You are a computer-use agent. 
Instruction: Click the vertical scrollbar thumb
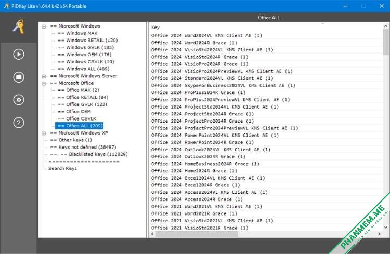[x=386, y=42]
